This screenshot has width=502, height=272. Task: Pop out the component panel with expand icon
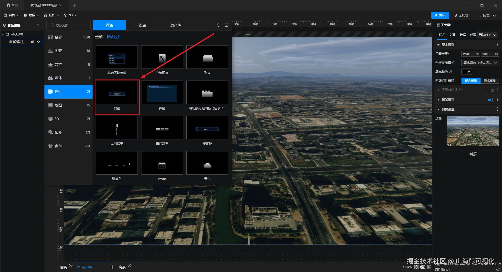(x=226, y=25)
